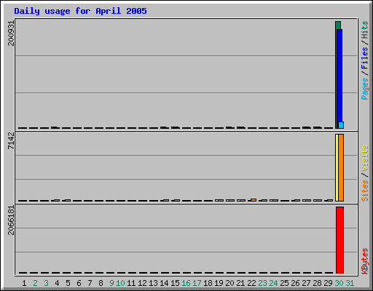This screenshot has height=291, width=373.
Task: Click day label 14 on the axis
Action: (x=164, y=283)
